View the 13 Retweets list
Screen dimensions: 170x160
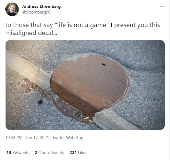pyautogui.click(x=18, y=153)
